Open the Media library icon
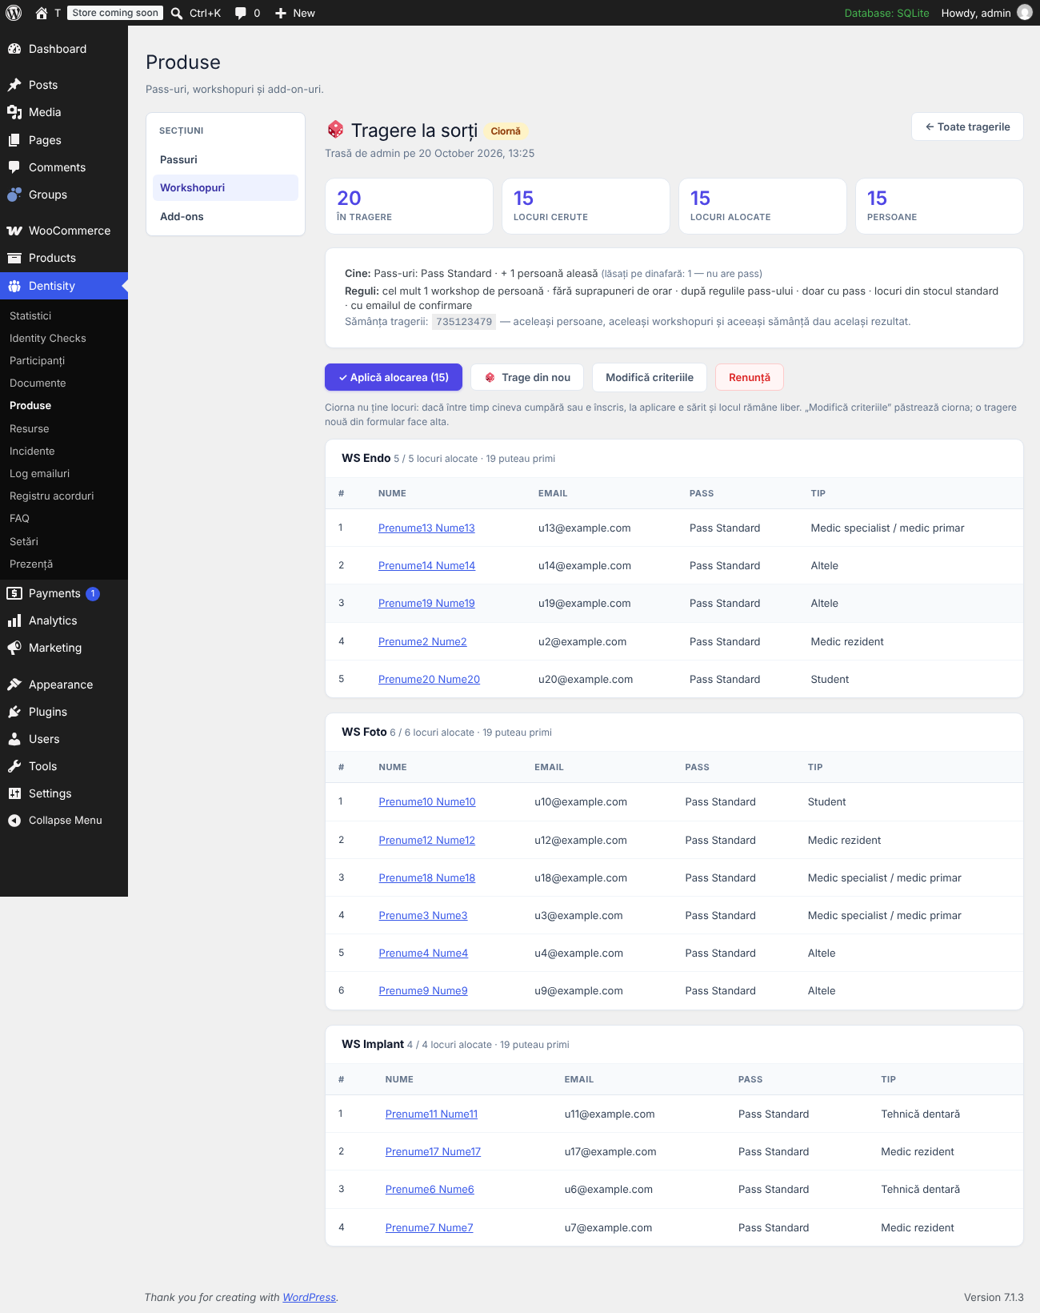This screenshot has height=1313, width=1040. coord(14,112)
